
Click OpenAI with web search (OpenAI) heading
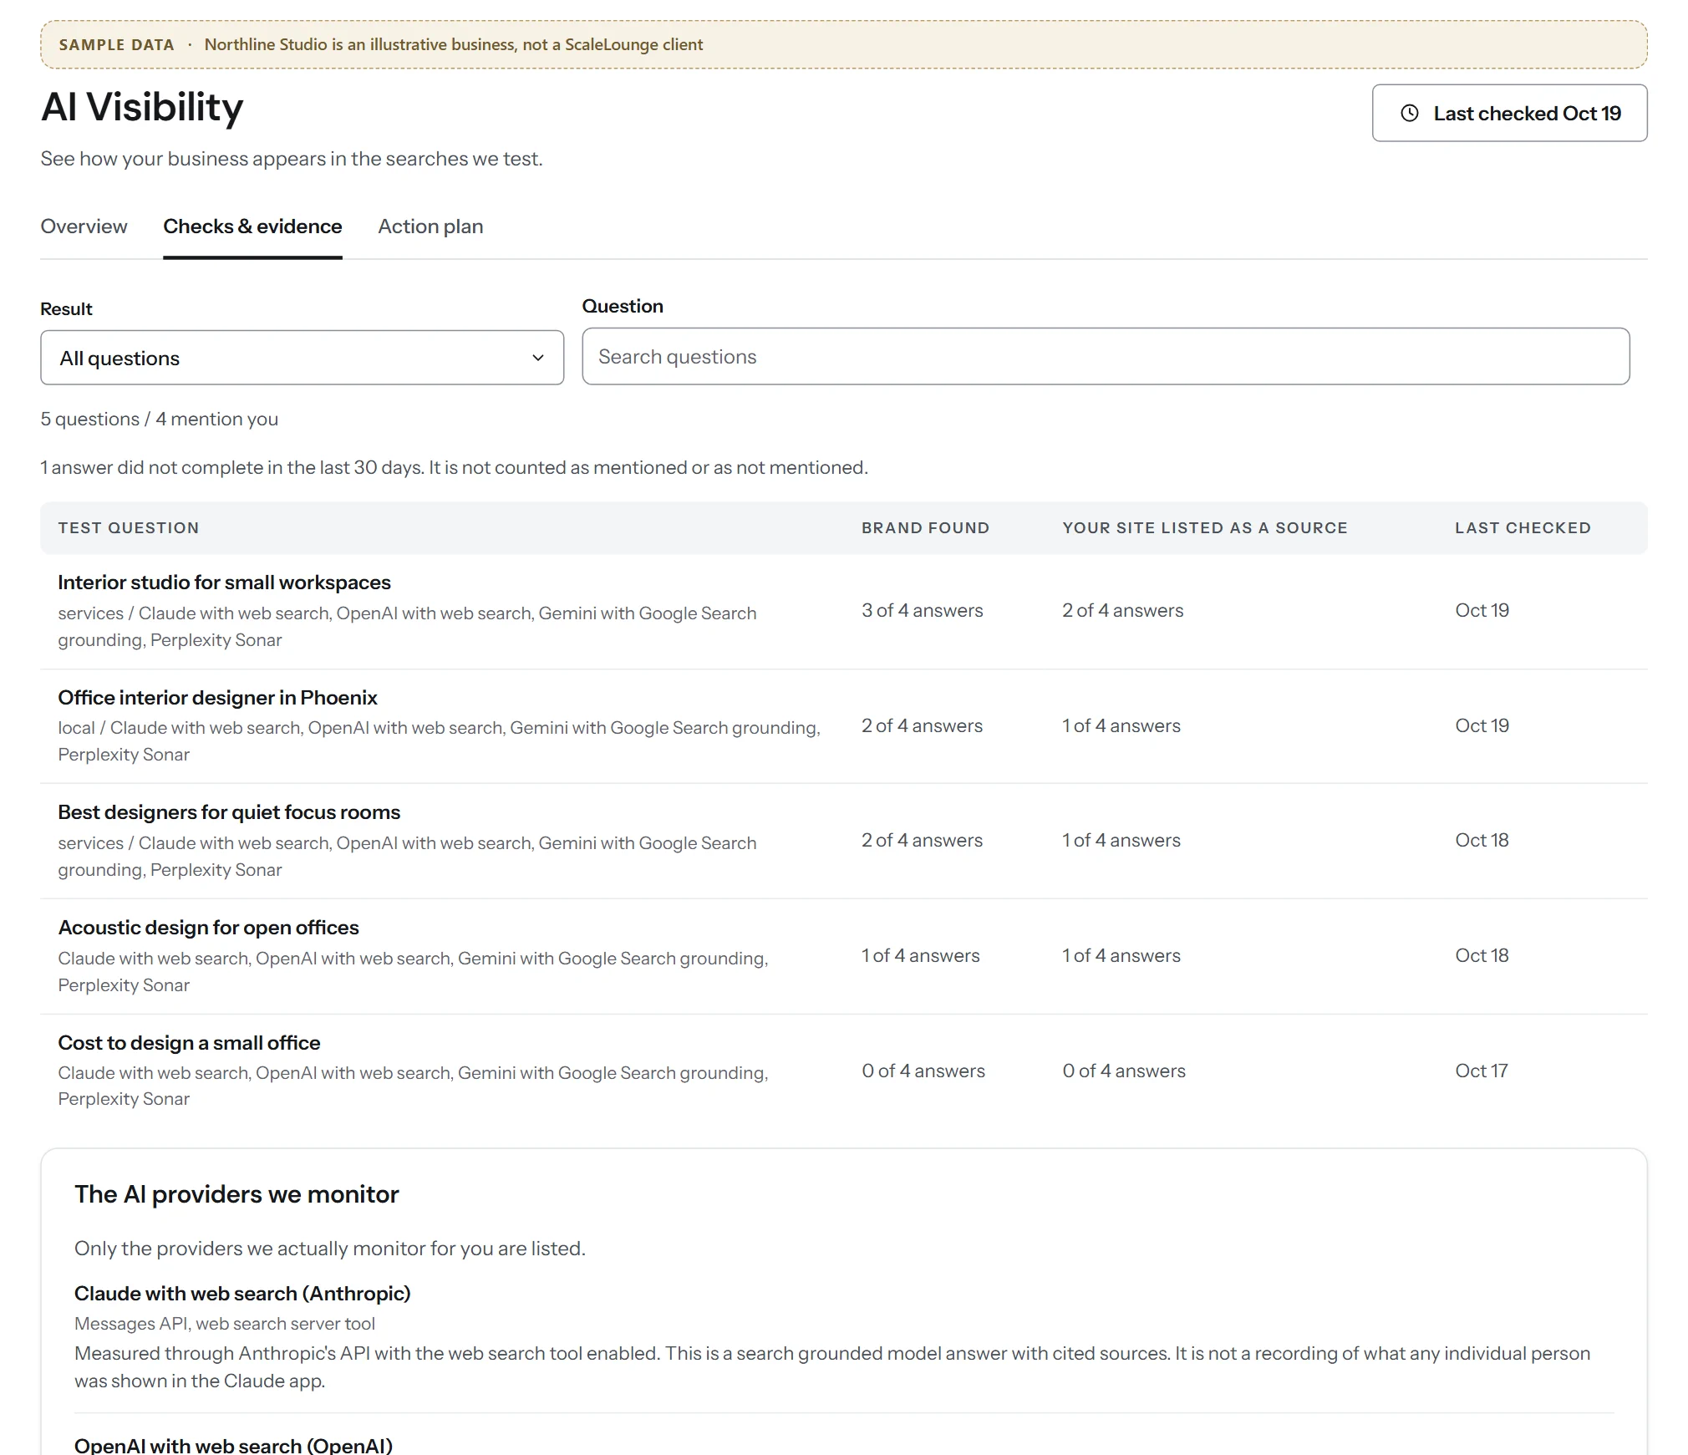[x=233, y=1445]
